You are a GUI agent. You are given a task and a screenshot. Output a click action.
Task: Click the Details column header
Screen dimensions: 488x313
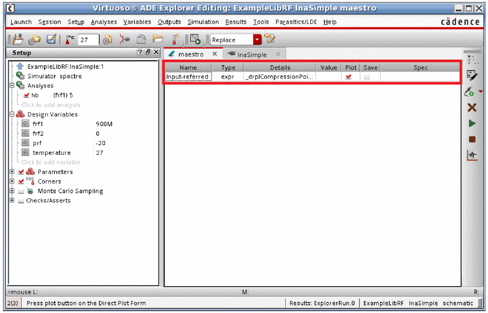tap(280, 67)
